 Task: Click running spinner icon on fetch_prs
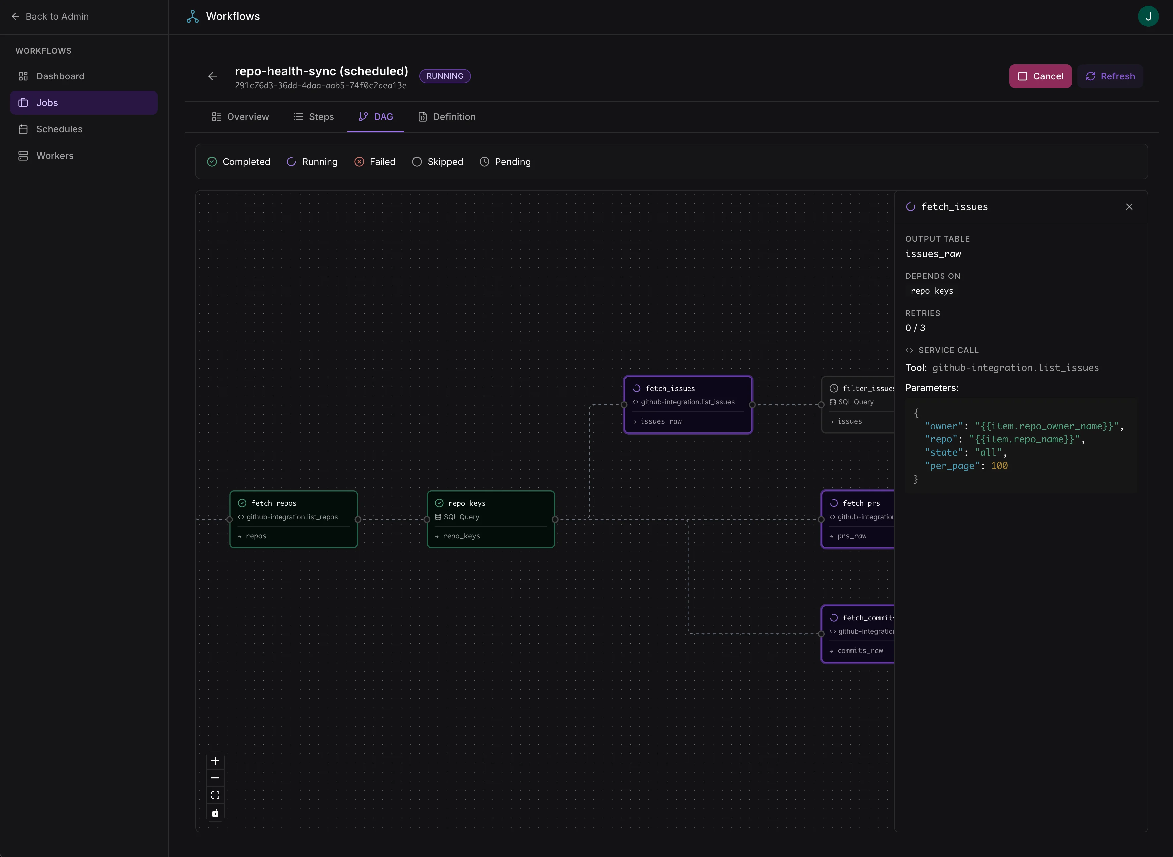click(x=834, y=503)
